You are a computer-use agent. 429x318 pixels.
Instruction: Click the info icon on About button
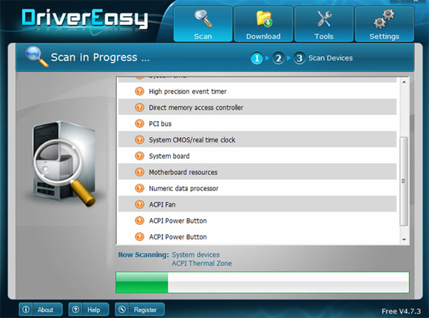[x=26, y=310]
